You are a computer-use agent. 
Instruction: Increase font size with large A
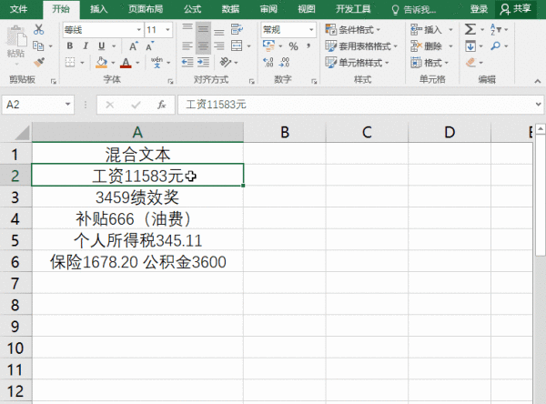[x=134, y=46]
